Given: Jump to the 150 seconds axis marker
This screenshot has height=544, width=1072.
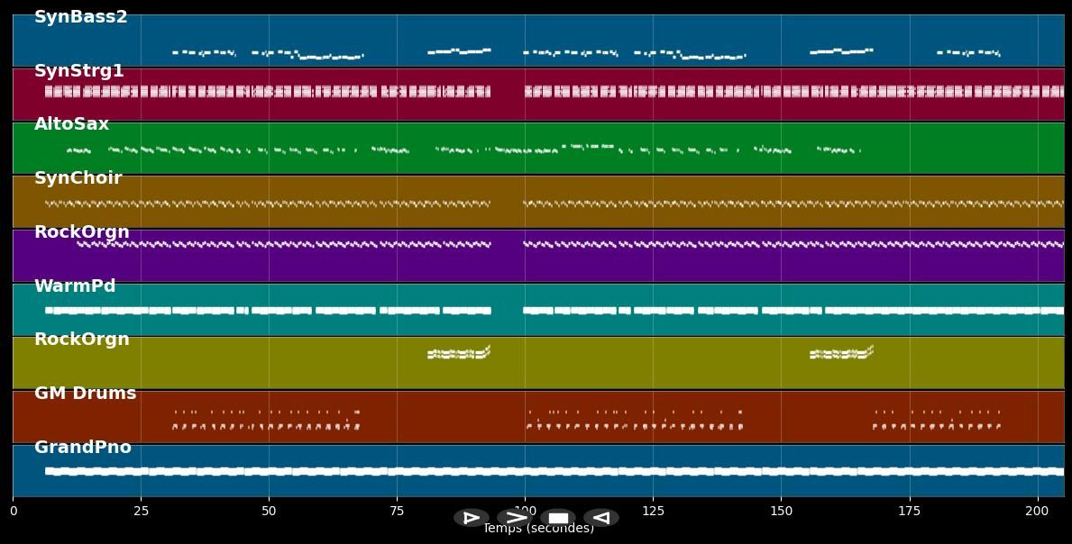Looking at the screenshot, I should [x=781, y=512].
